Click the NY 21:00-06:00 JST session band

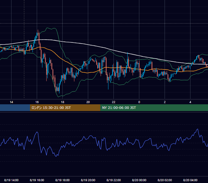point(154,108)
